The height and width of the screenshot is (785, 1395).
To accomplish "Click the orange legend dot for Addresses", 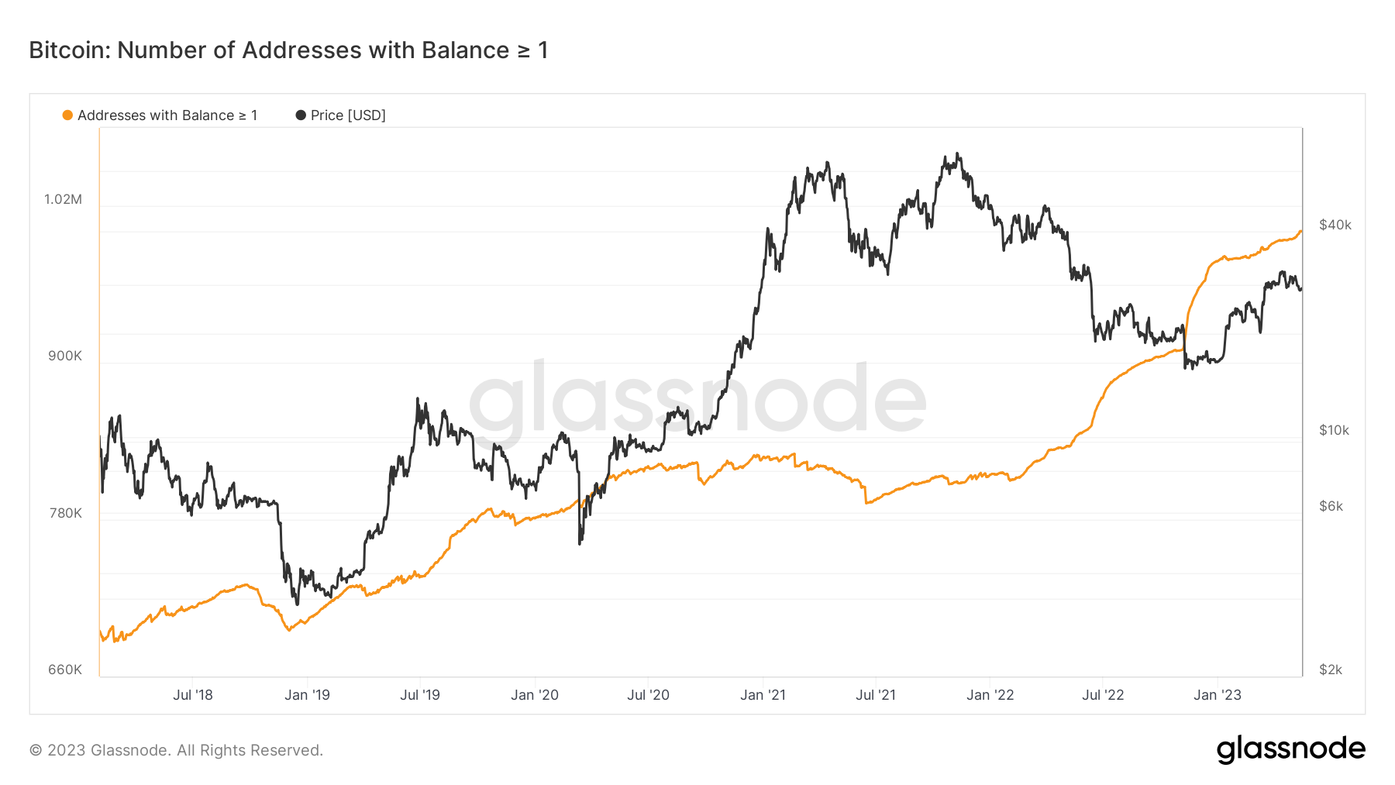I will point(67,115).
